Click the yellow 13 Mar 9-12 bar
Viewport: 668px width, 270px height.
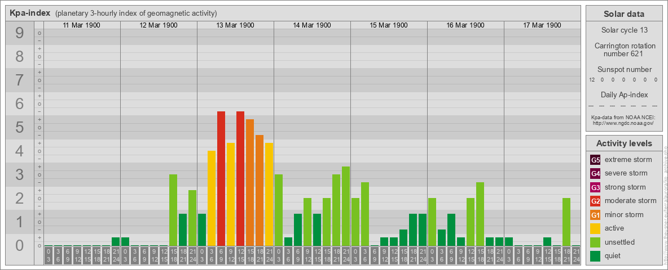click(231, 195)
